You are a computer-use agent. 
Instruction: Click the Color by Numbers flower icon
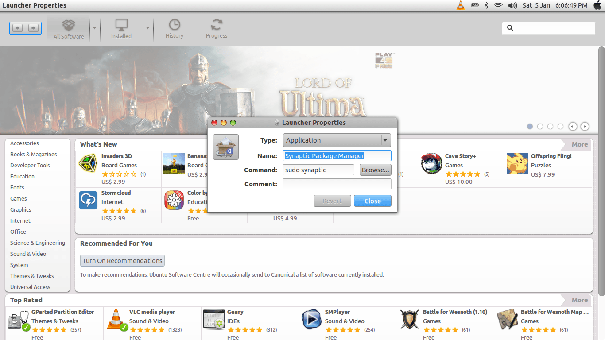[x=174, y=200]
